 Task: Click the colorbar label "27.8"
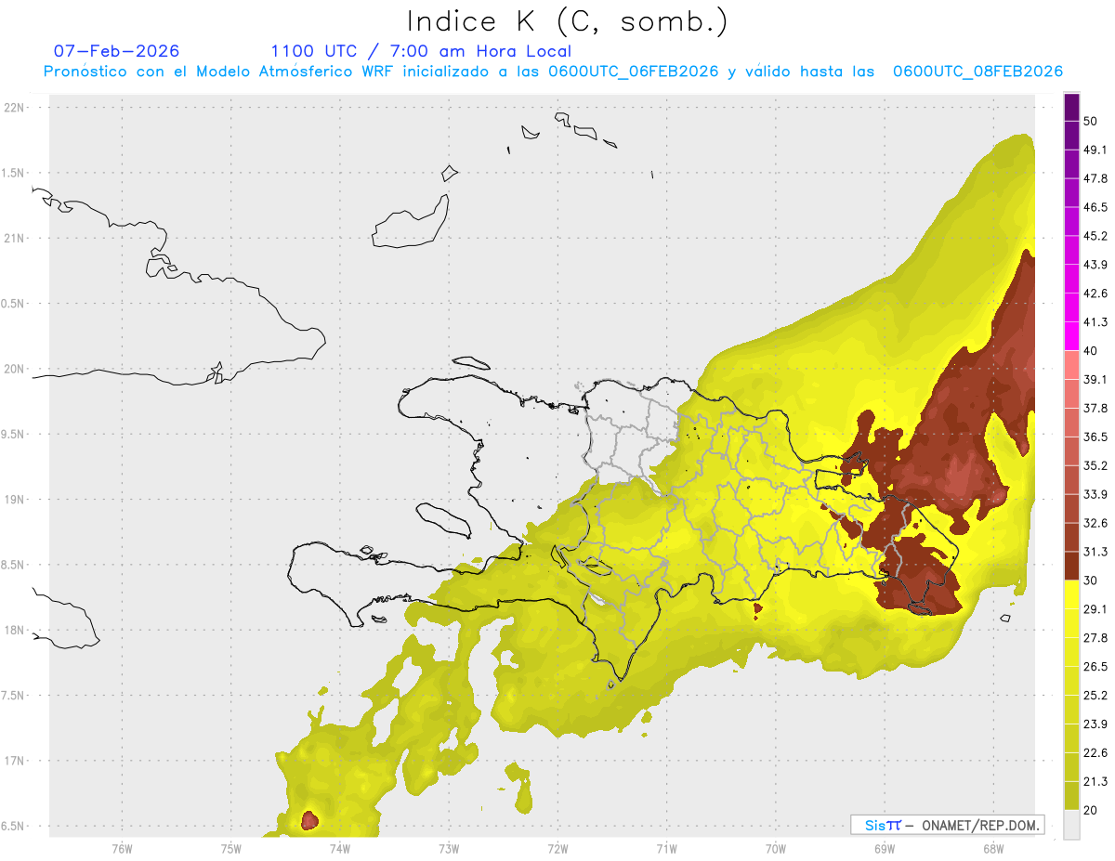coord(1095,637)
